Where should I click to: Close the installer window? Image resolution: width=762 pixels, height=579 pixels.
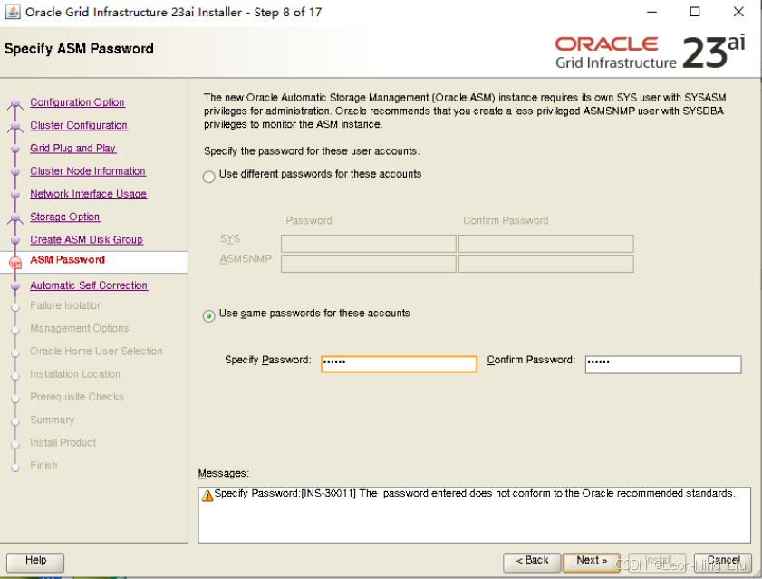point(738,12)
